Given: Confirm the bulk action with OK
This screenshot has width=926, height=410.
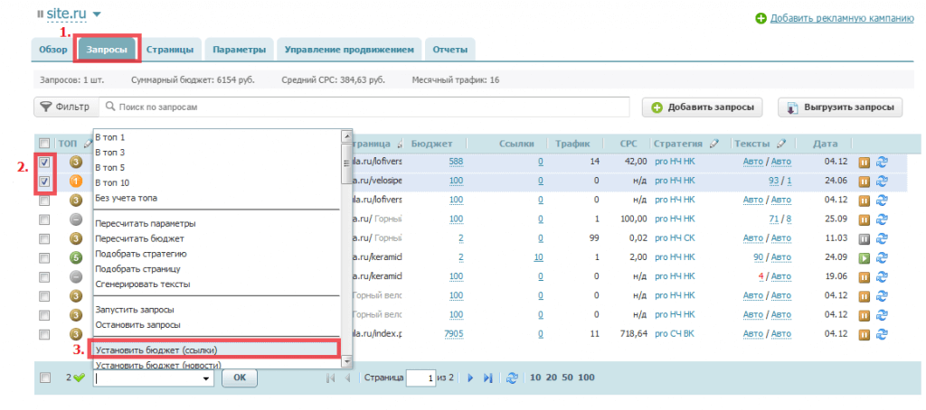Looking at the screenshot, I should pos(239,378).
